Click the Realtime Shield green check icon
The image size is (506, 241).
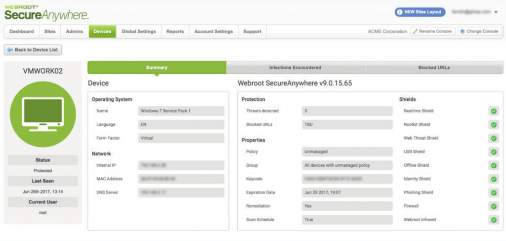click(494, 111)
